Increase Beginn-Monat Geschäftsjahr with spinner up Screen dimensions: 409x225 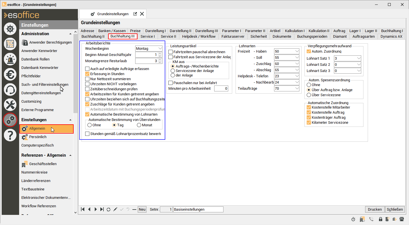(x=160, y=53)
